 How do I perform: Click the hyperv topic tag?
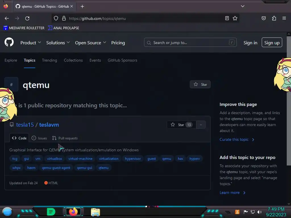(x=195, y=159)
